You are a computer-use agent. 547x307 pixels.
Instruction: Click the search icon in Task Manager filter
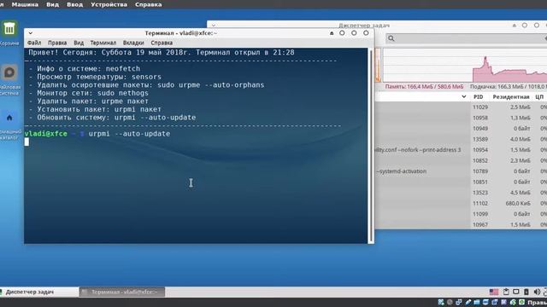point(391,38)
